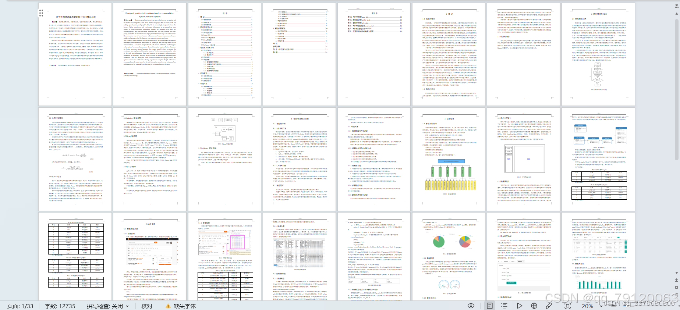Select the page with architecture frame diagram
Screen dimensions: 680x310
point(524,159)
